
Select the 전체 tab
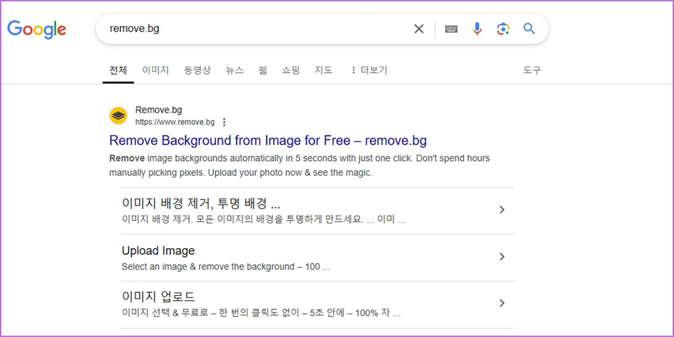(x=118, y=70)
